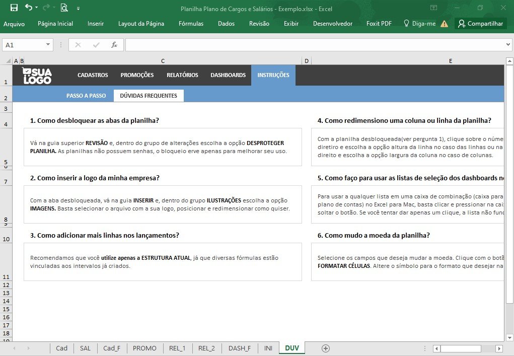The width and height of the screenshot is (514, 356).
Task: Expand the formula bar chevron
Action: 508,45
